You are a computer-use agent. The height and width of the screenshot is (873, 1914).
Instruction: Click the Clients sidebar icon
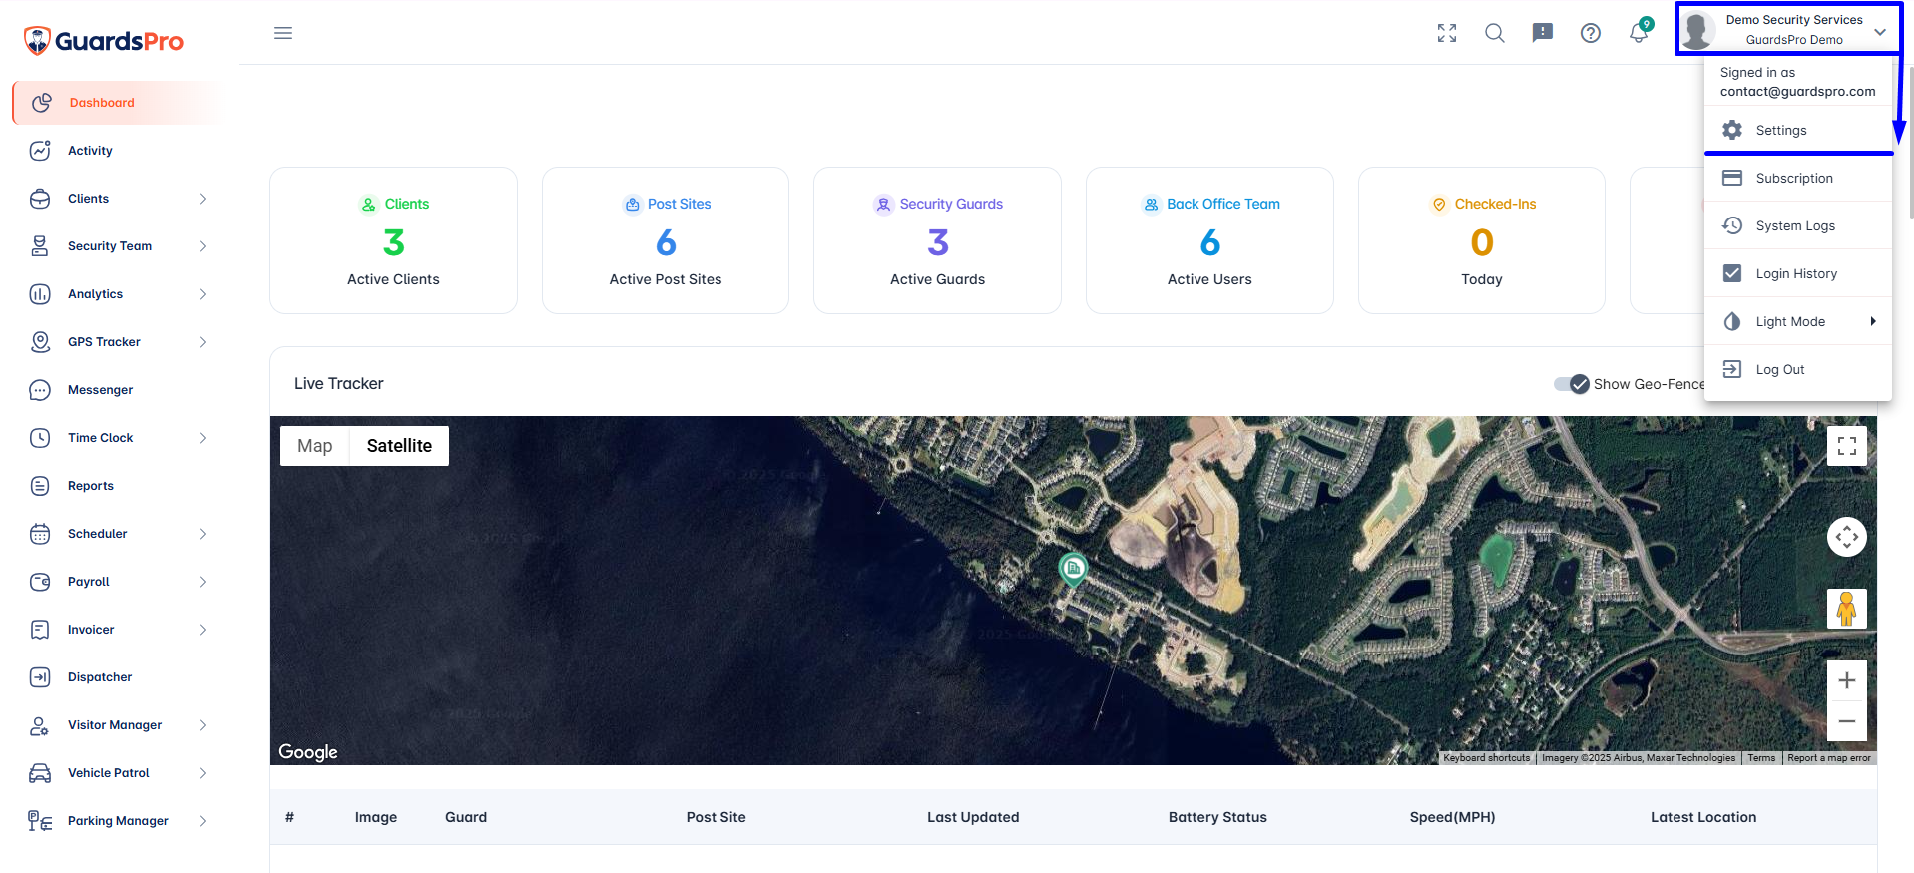[x=40, y=199]
